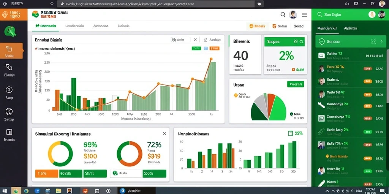Click the user avatar in the header

(293, 15)
